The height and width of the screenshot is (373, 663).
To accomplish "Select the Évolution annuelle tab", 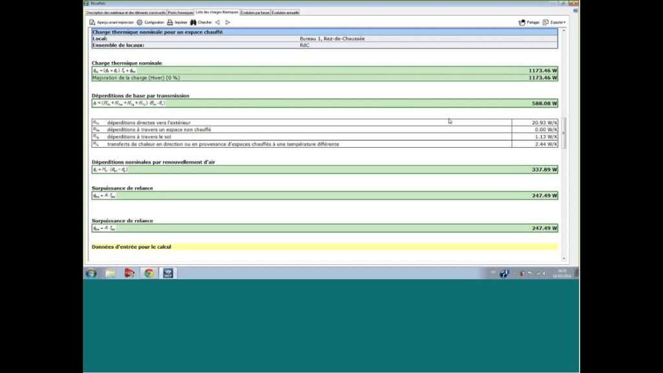I will [x=285, y=12].
